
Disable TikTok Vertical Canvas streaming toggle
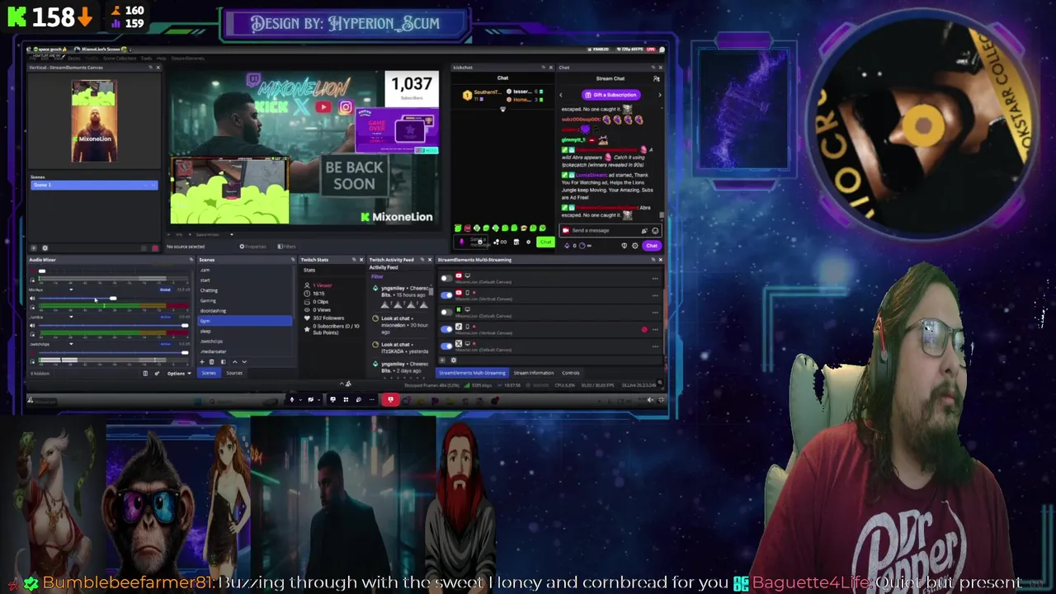click(446, 329)
